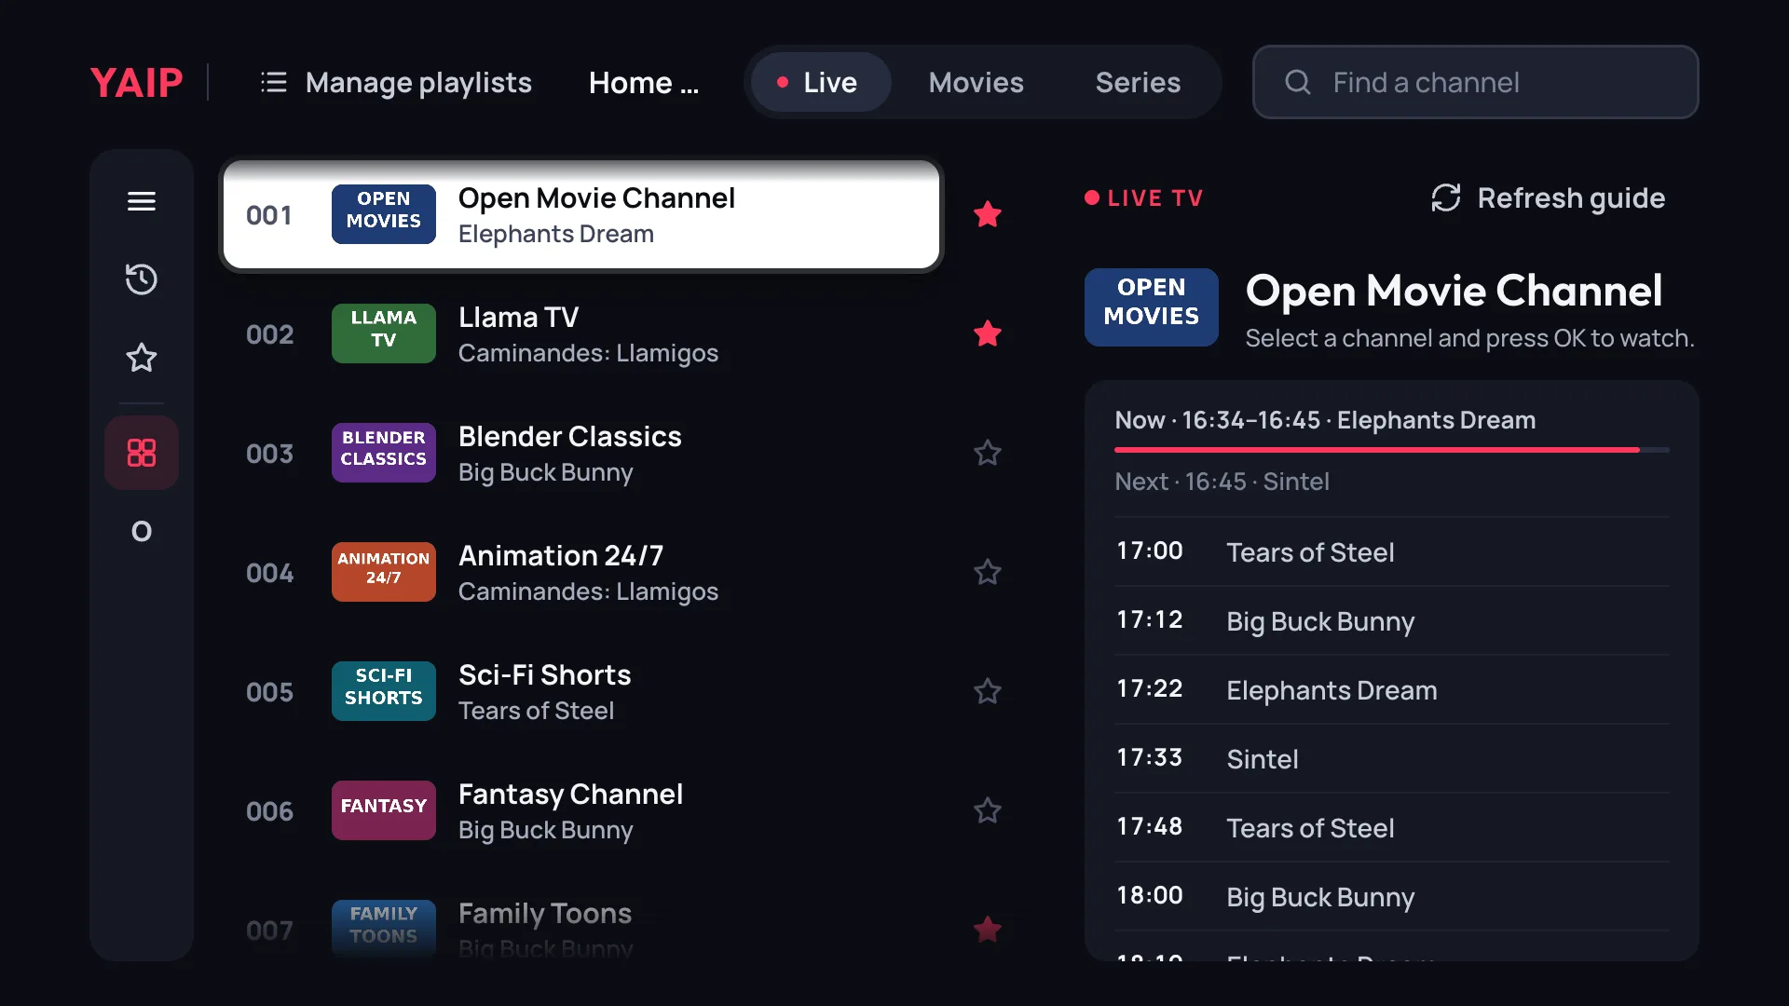Favorite Animation 24/7 with its star
1789x1006 pixels.
click(988, 572)
